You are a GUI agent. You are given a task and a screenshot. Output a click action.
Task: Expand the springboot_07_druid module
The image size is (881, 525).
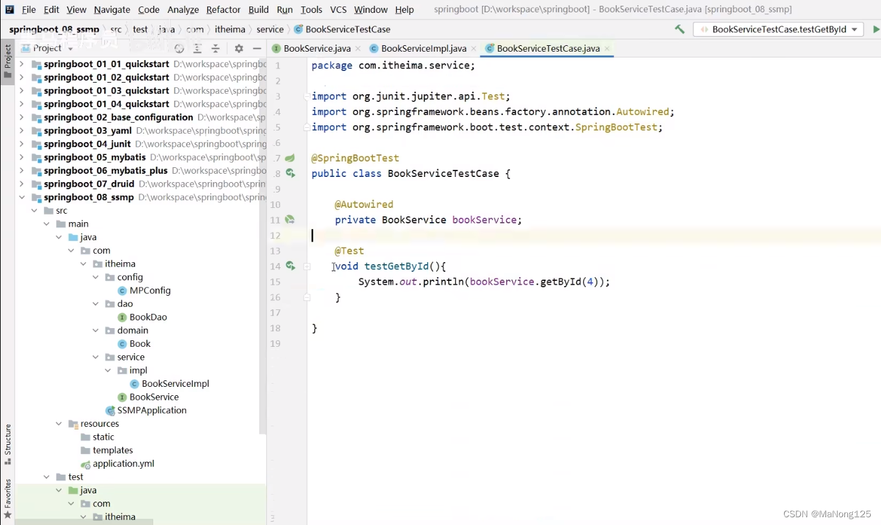coord(22,184)
